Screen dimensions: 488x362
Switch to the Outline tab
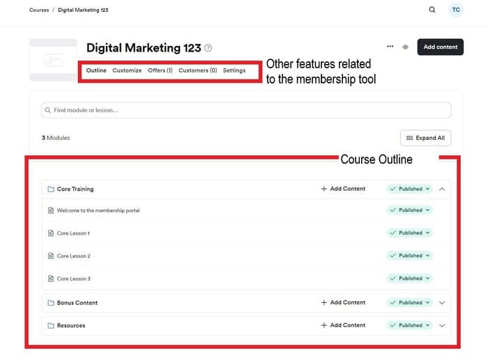96,70
